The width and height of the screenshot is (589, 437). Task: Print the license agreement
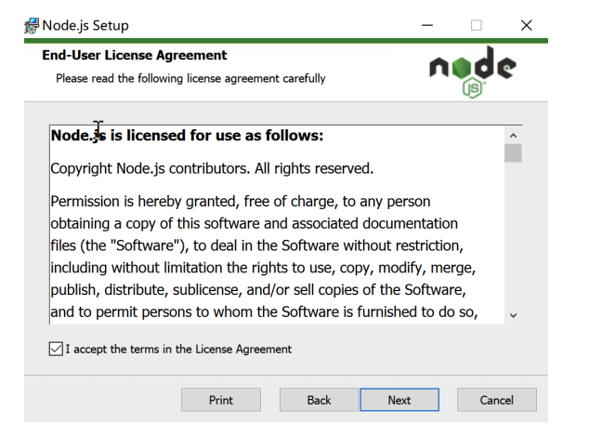pyautogui.click(x=221, y=400)
